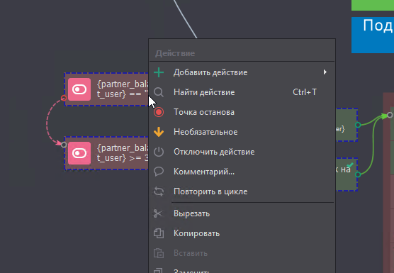Image resolution: width=394 pixels, height=273 pixels.
Task: Click the scissors Cut icon
Action: tap(158, 213)
